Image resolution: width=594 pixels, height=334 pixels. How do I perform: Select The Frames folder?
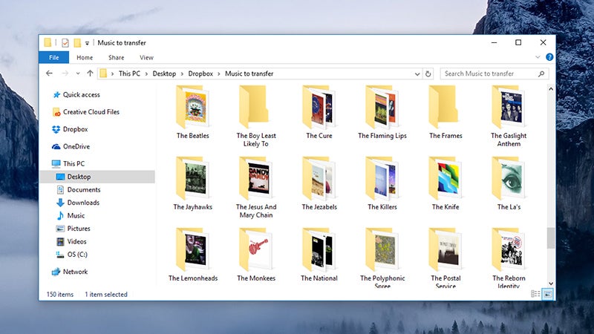point(446,113)
